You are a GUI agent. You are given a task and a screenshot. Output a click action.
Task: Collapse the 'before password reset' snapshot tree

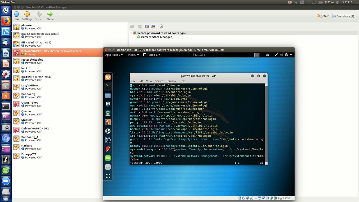131,33
